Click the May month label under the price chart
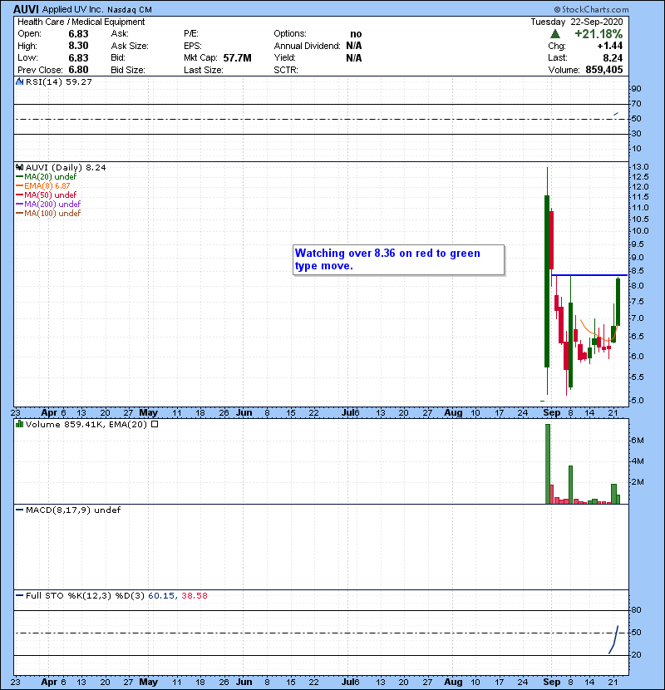The height and width of the screenshot is (690, 665). click(x=148, y=413)
